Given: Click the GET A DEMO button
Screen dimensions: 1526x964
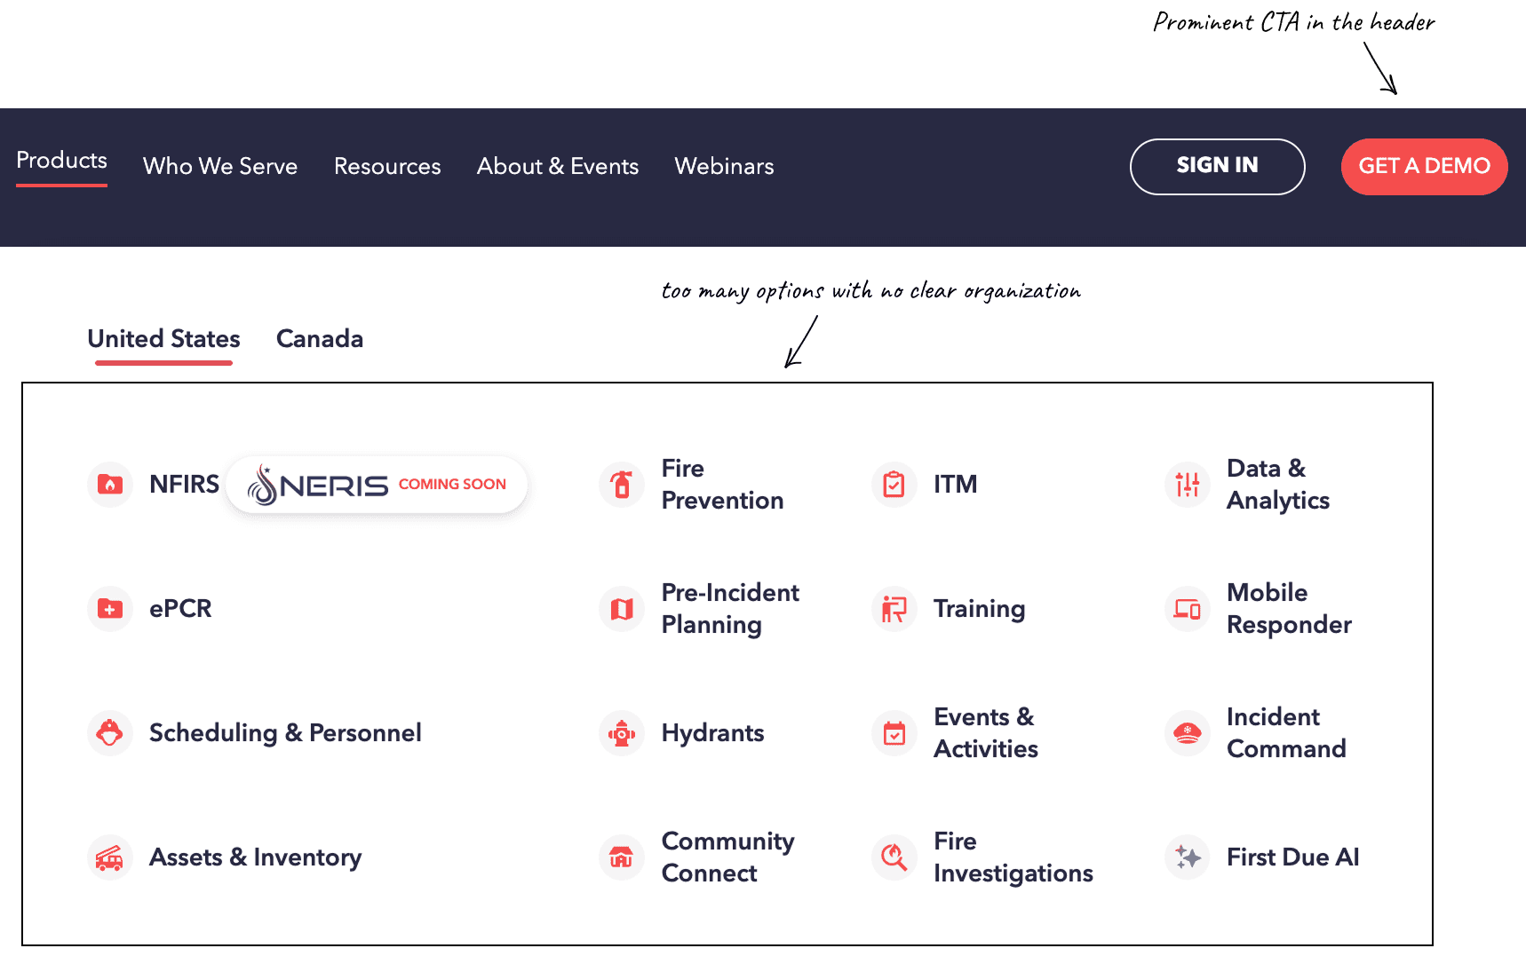Looking at the screenshot, I should pos(1425,167).
